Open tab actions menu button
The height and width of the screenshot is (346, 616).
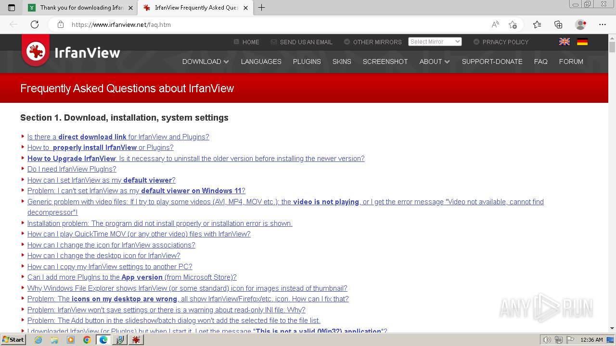12,8
